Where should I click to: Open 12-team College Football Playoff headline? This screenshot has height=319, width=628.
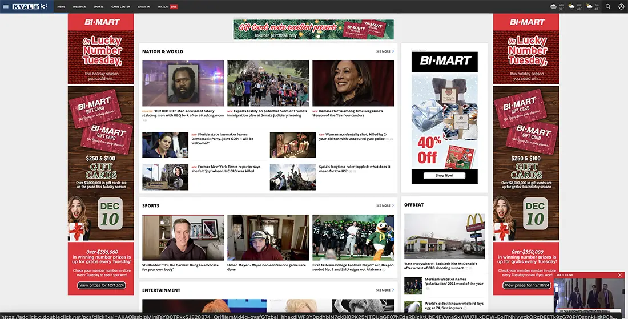point(353,268)
